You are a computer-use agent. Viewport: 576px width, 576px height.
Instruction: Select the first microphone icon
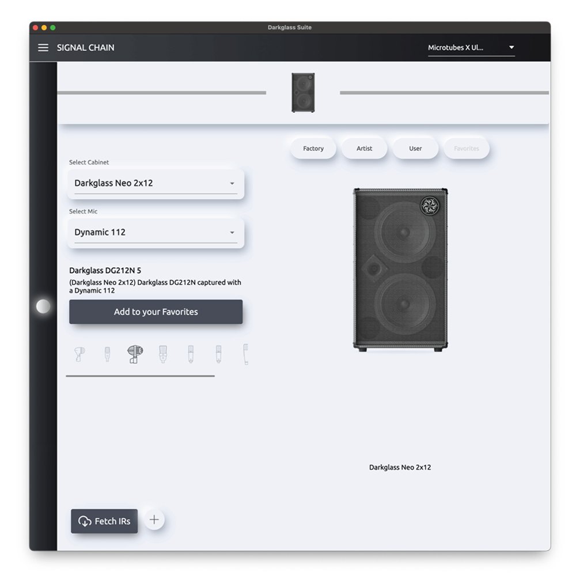tap(79, 354)
